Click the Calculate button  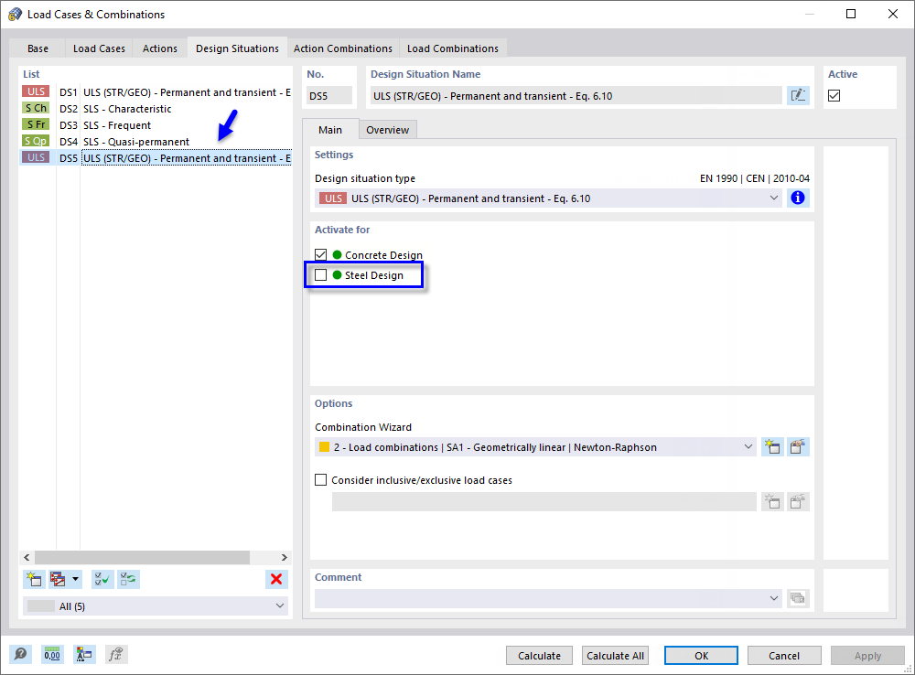(x=539, y=656)
